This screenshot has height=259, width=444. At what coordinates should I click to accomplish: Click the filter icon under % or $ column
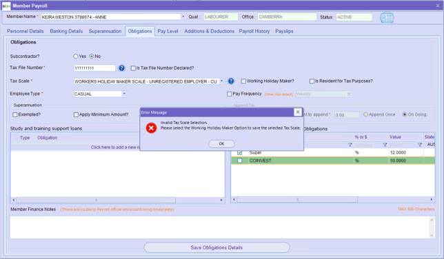[x=385, y=145]
